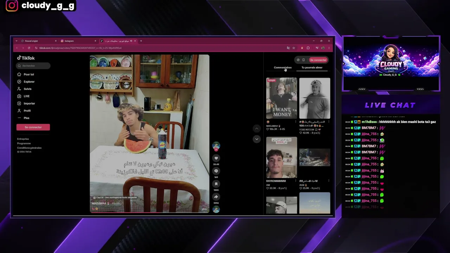Switch to the Commentaires tab
This screenshot has height=253, width=450.
pos(283,67)
